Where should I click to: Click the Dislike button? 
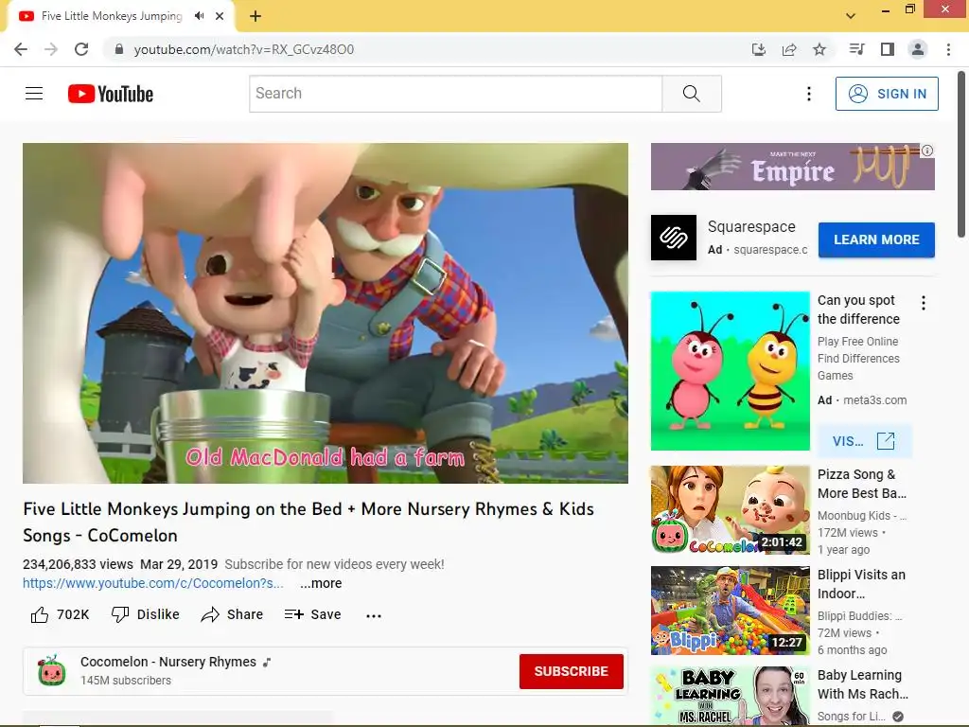pyautogui.click(x=145, y=614)
